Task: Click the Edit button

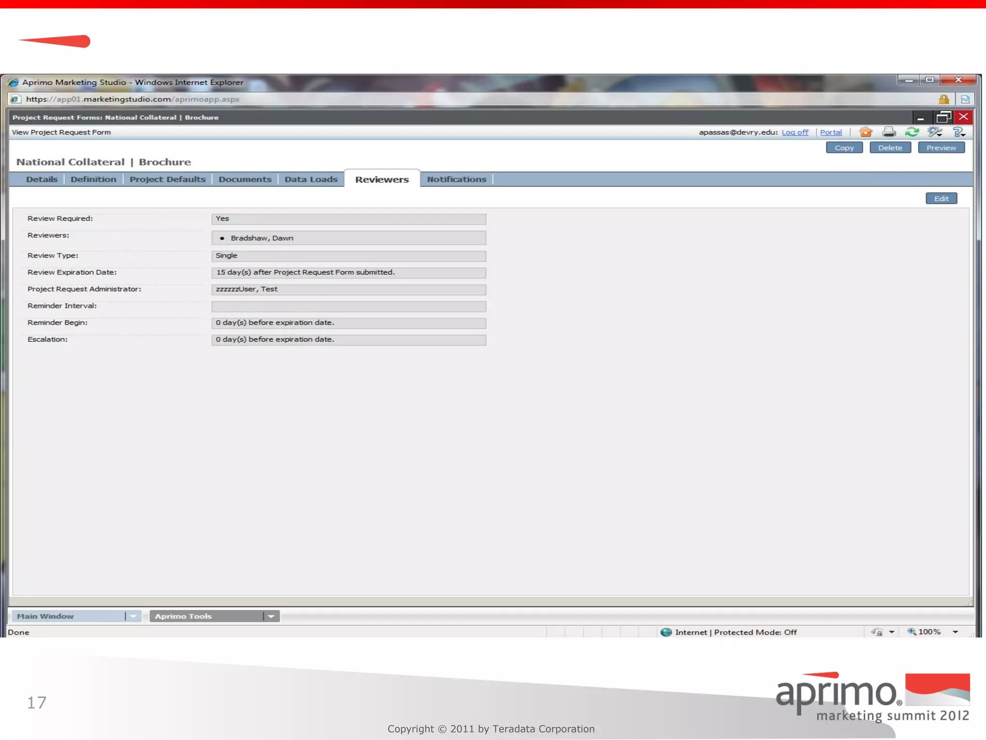Action: click(941, 198)
